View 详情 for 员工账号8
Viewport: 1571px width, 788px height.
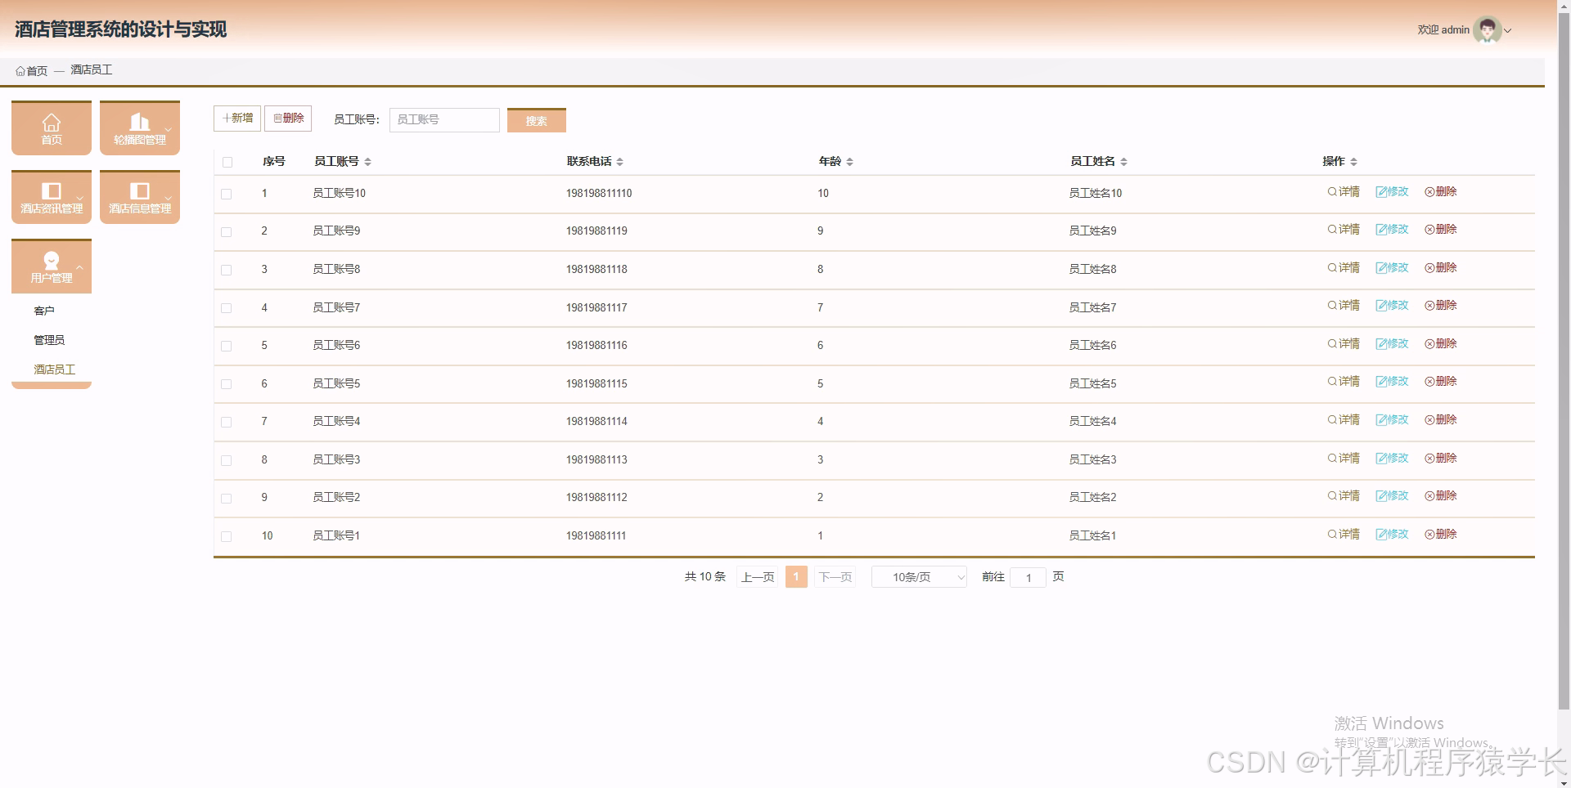[1344, 268]
